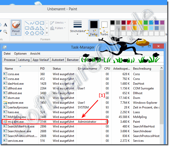Choose the red color swatch
Screen dimensions: 169x146
pos(129,23)
